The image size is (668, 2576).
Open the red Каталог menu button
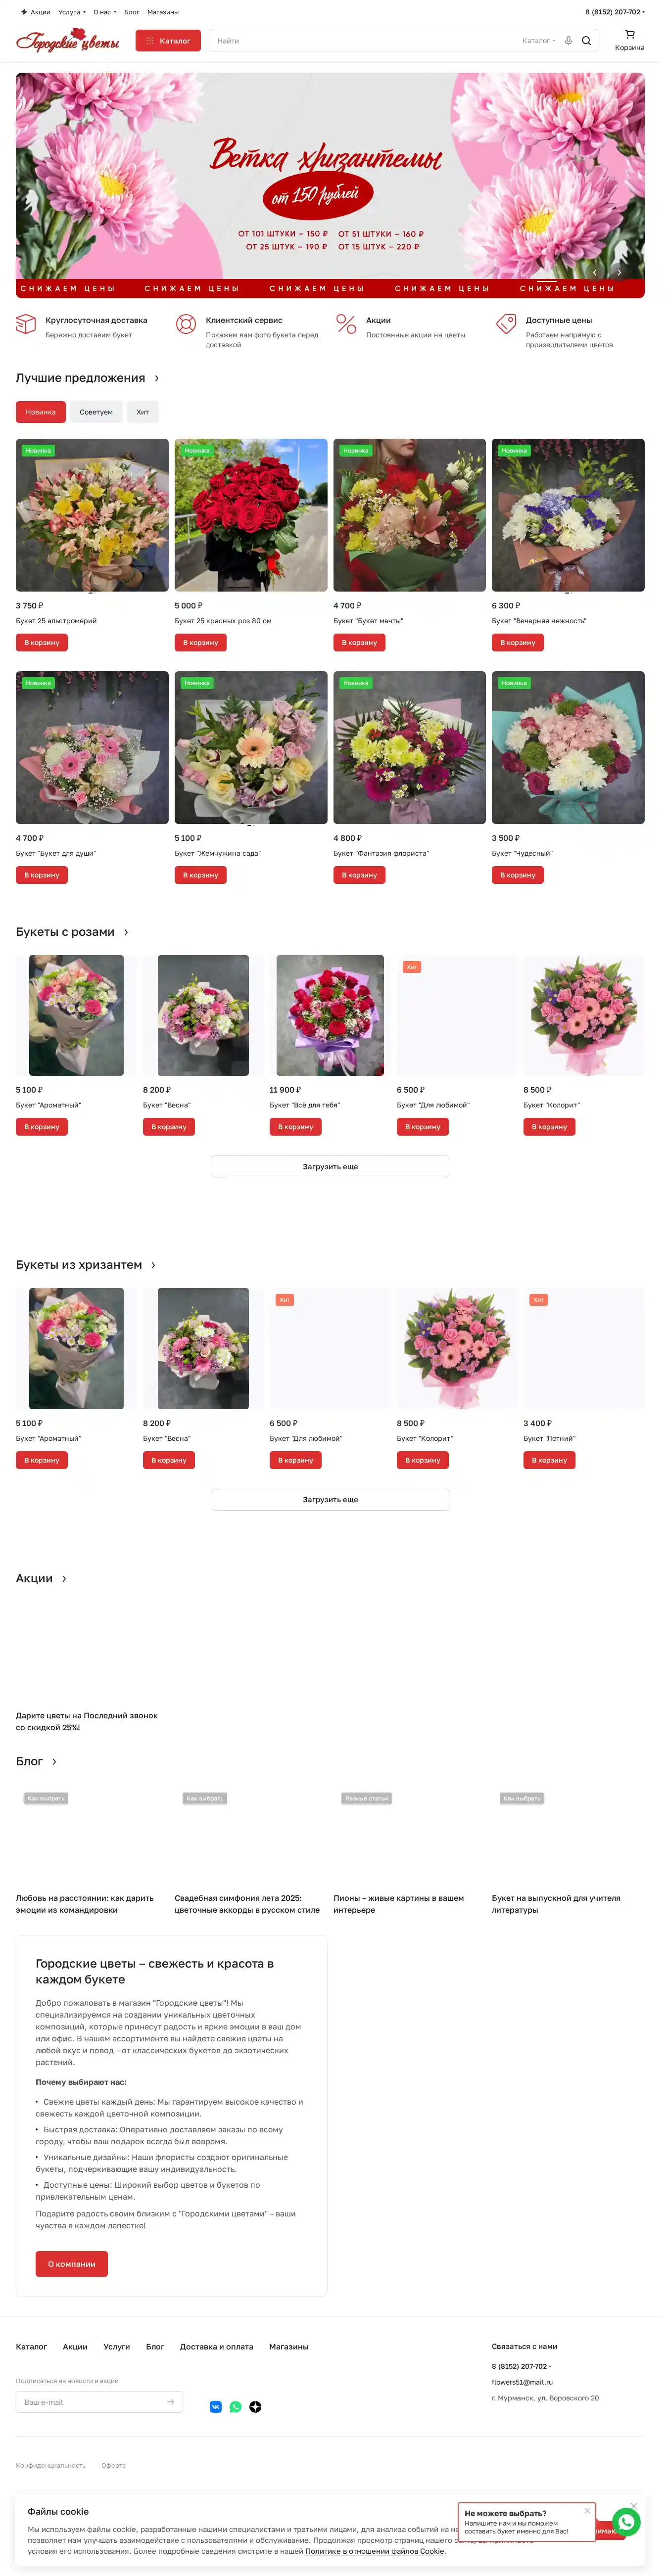click(170, 41)
